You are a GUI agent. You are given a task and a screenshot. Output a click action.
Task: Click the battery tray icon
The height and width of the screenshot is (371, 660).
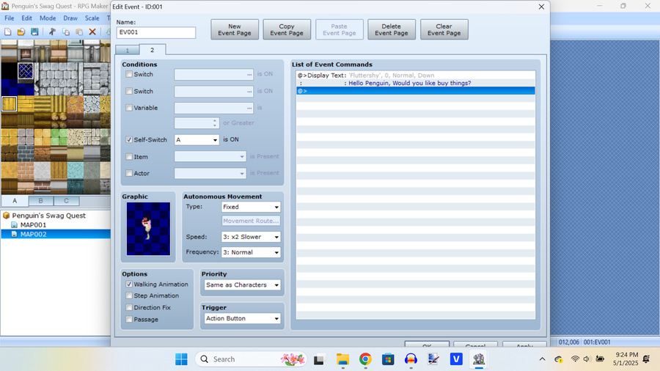[x=600, y=359]
